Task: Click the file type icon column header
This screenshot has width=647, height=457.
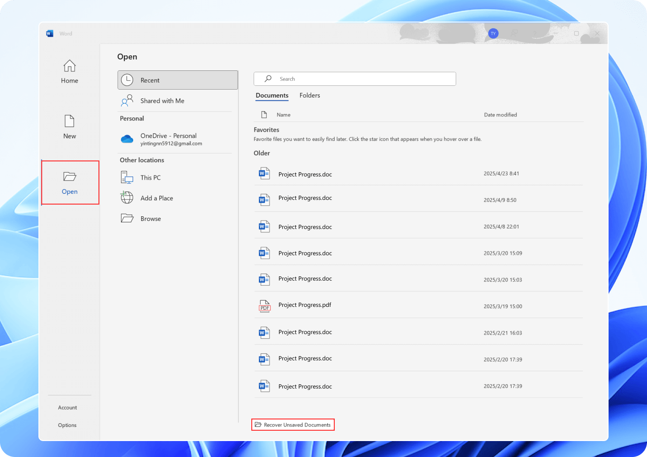Action: click(264, 115)
